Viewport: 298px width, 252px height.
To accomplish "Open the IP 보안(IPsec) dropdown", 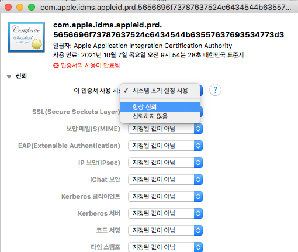I will (x=165, y=163).
